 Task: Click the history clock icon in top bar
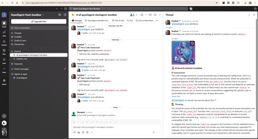click(66, 9)
